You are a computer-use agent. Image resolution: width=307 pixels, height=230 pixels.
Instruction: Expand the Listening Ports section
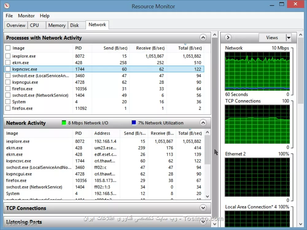203,222
